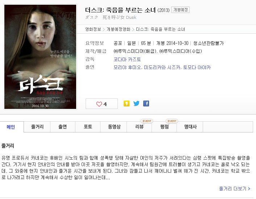Open the 리뷰 tab
Image resolution: width=256 pixels, height=199 pixels.
140,127
